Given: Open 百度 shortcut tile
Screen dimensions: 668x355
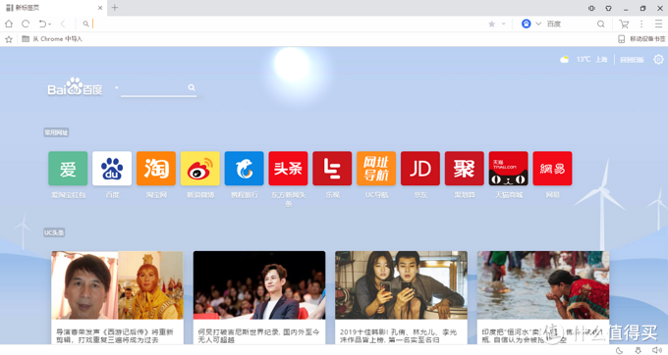Looking at the screenshot, I should coord(112,169).
